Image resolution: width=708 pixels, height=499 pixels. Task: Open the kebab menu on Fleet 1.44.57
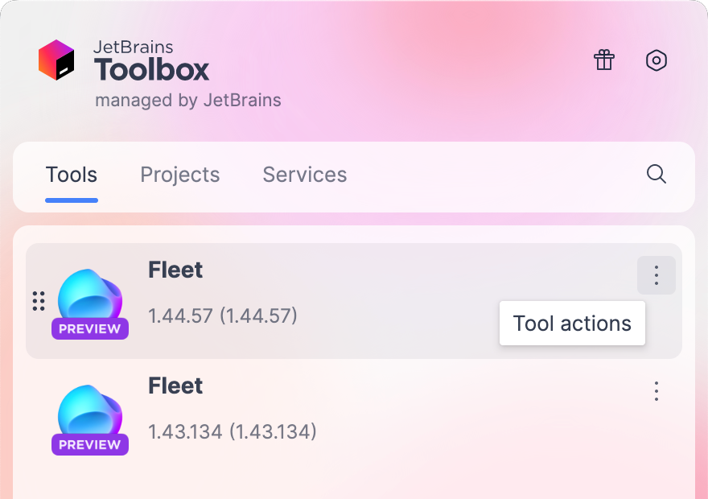click(x=656, y=274)
